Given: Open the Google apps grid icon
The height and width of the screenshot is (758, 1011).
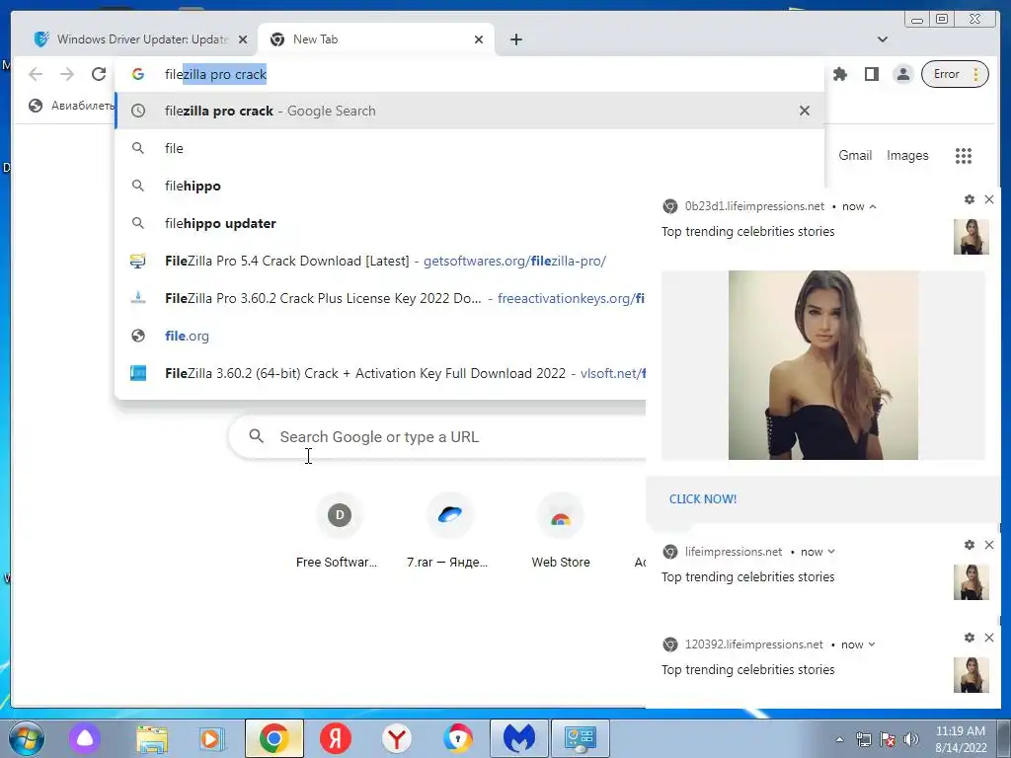Looking at the screenshot, I should click(x=964, y=155).
